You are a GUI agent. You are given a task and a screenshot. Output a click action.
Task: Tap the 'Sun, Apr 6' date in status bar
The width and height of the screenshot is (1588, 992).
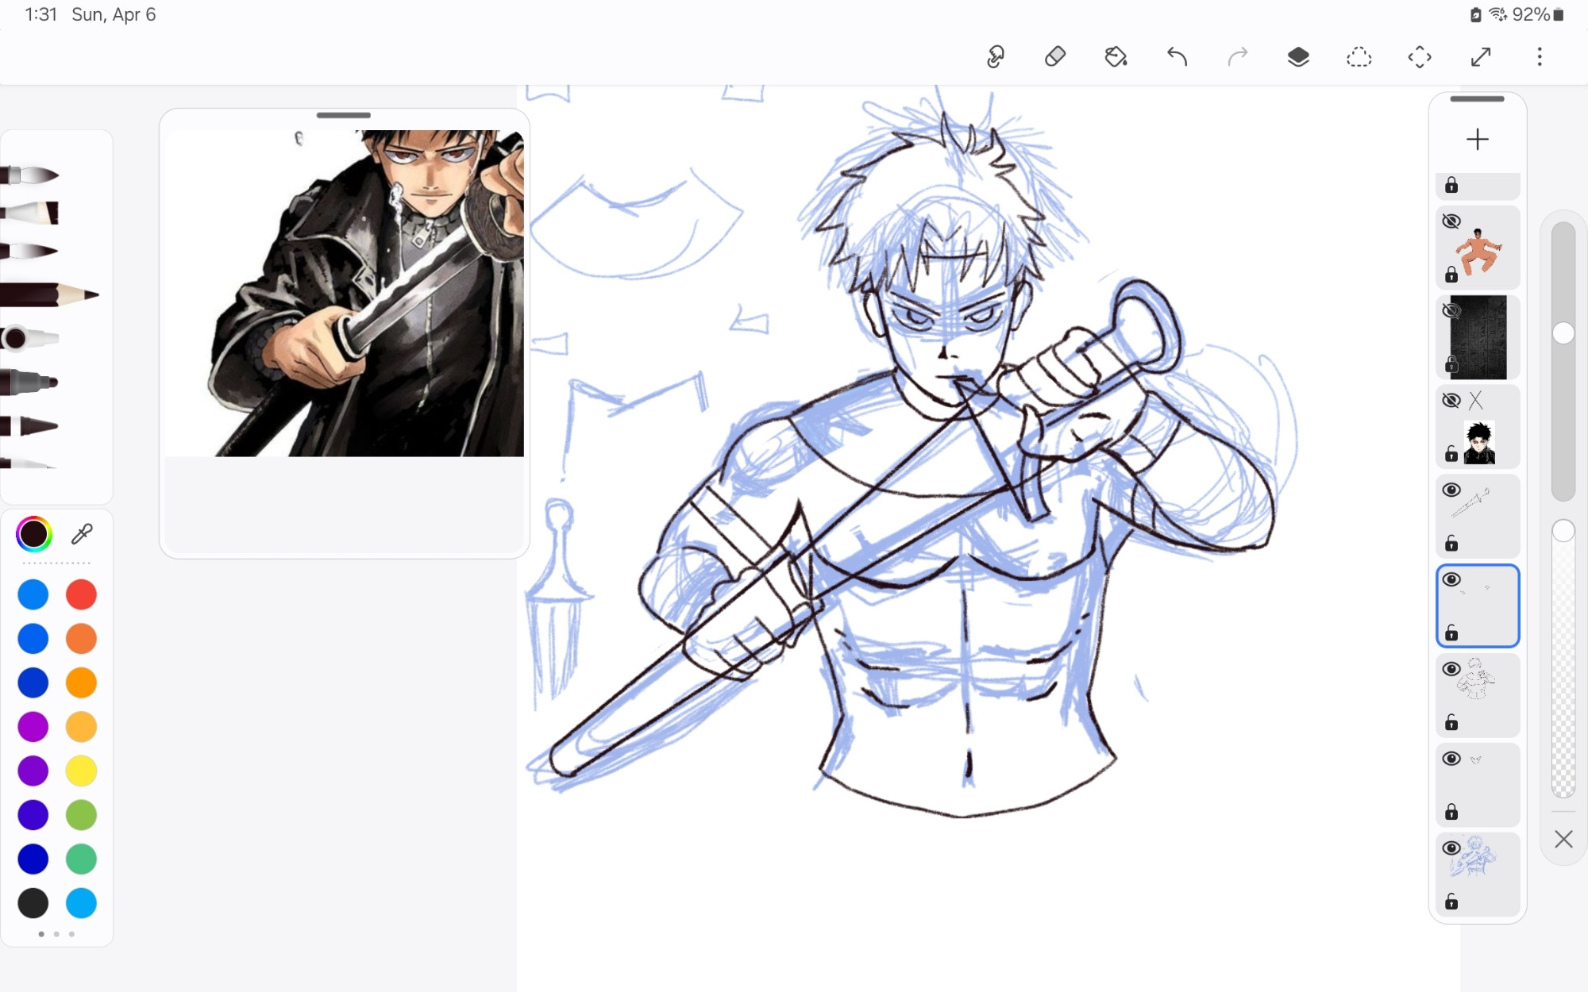(x=114, y=14)
